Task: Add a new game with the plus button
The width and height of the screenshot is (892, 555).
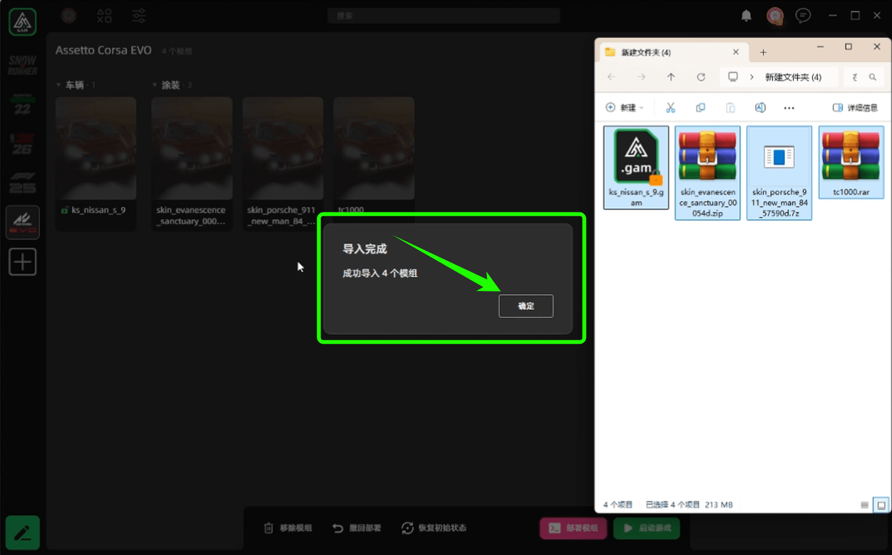Action: pyautogui.click(x=22, y=261)
